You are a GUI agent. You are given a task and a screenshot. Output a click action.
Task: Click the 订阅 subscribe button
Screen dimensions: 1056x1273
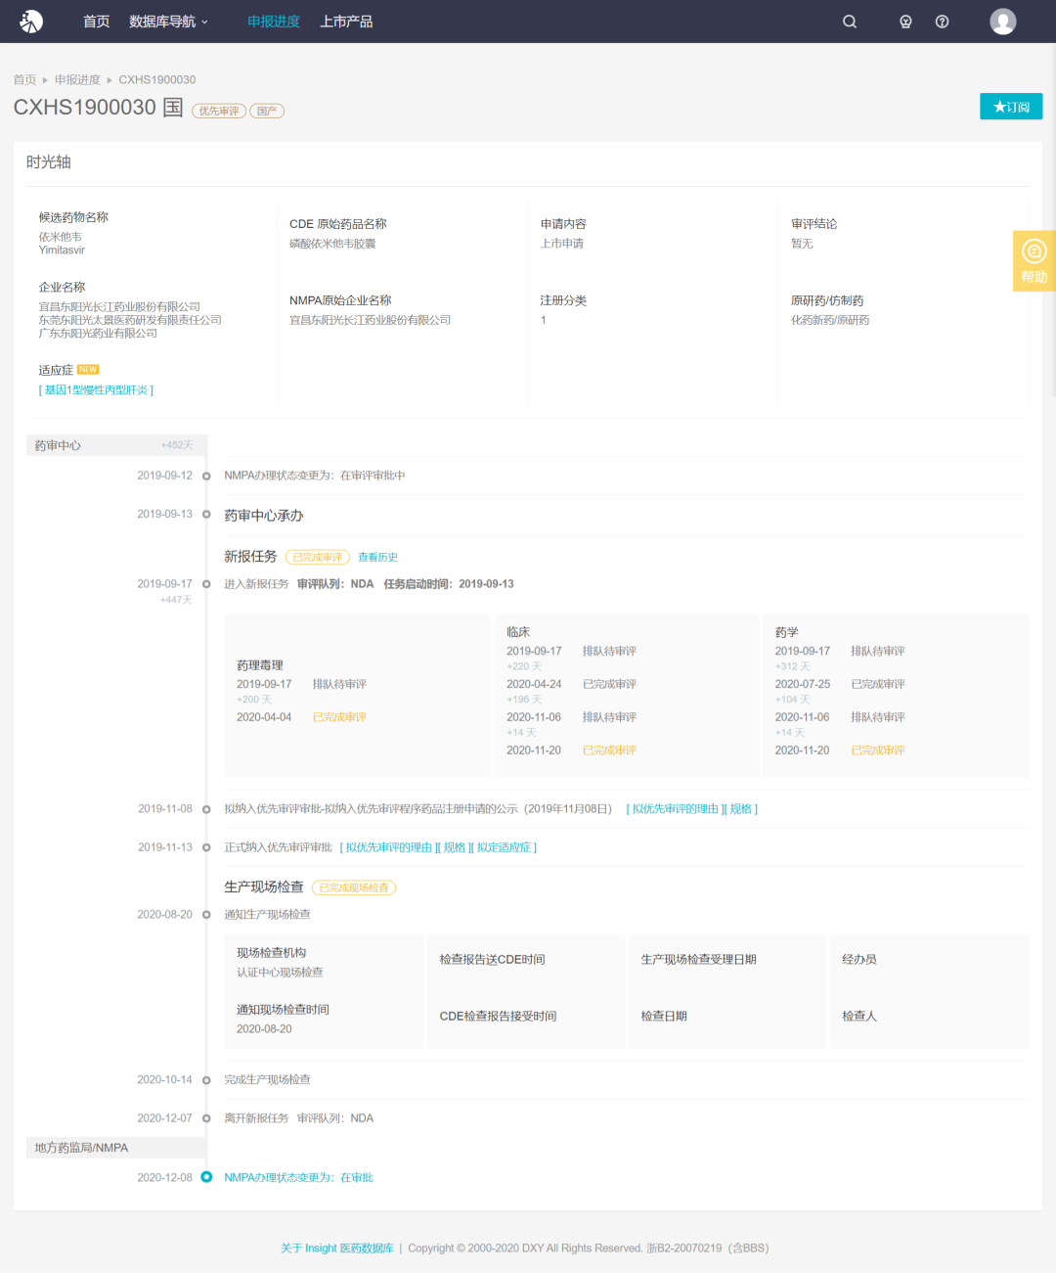(1011, 107)
